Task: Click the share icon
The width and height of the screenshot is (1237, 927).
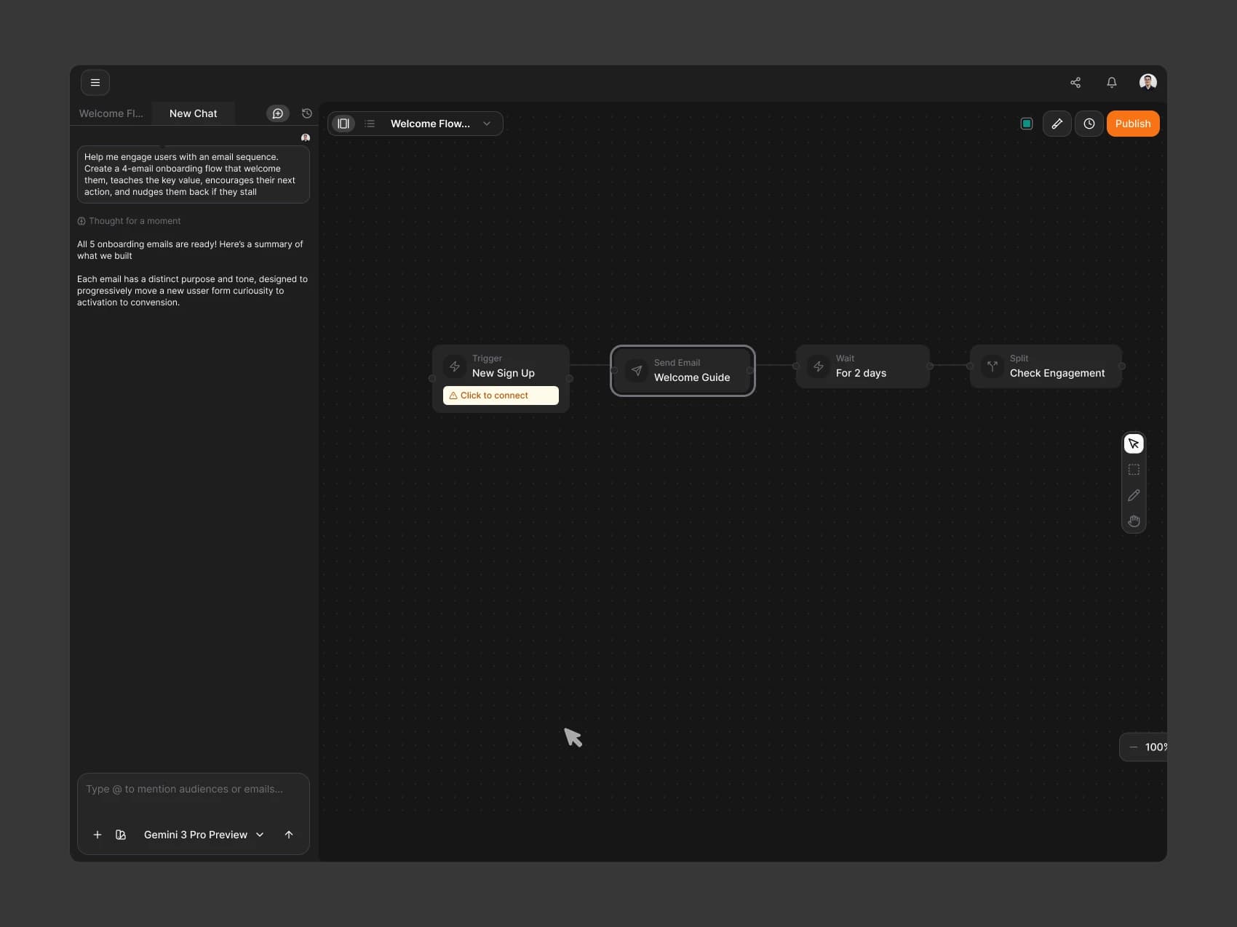Action: (1075, 83)
